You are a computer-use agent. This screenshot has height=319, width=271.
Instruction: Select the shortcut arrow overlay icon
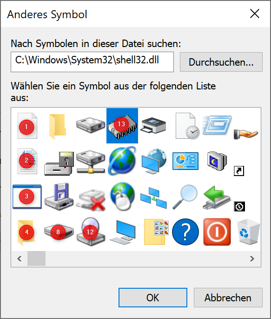(x=239, y=171)
